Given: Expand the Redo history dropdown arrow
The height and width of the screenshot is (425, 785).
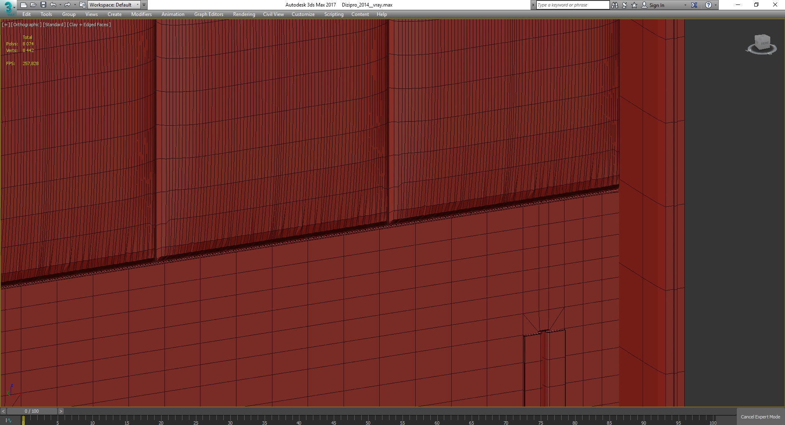Looking at the screenshot, I should [74, 5].
